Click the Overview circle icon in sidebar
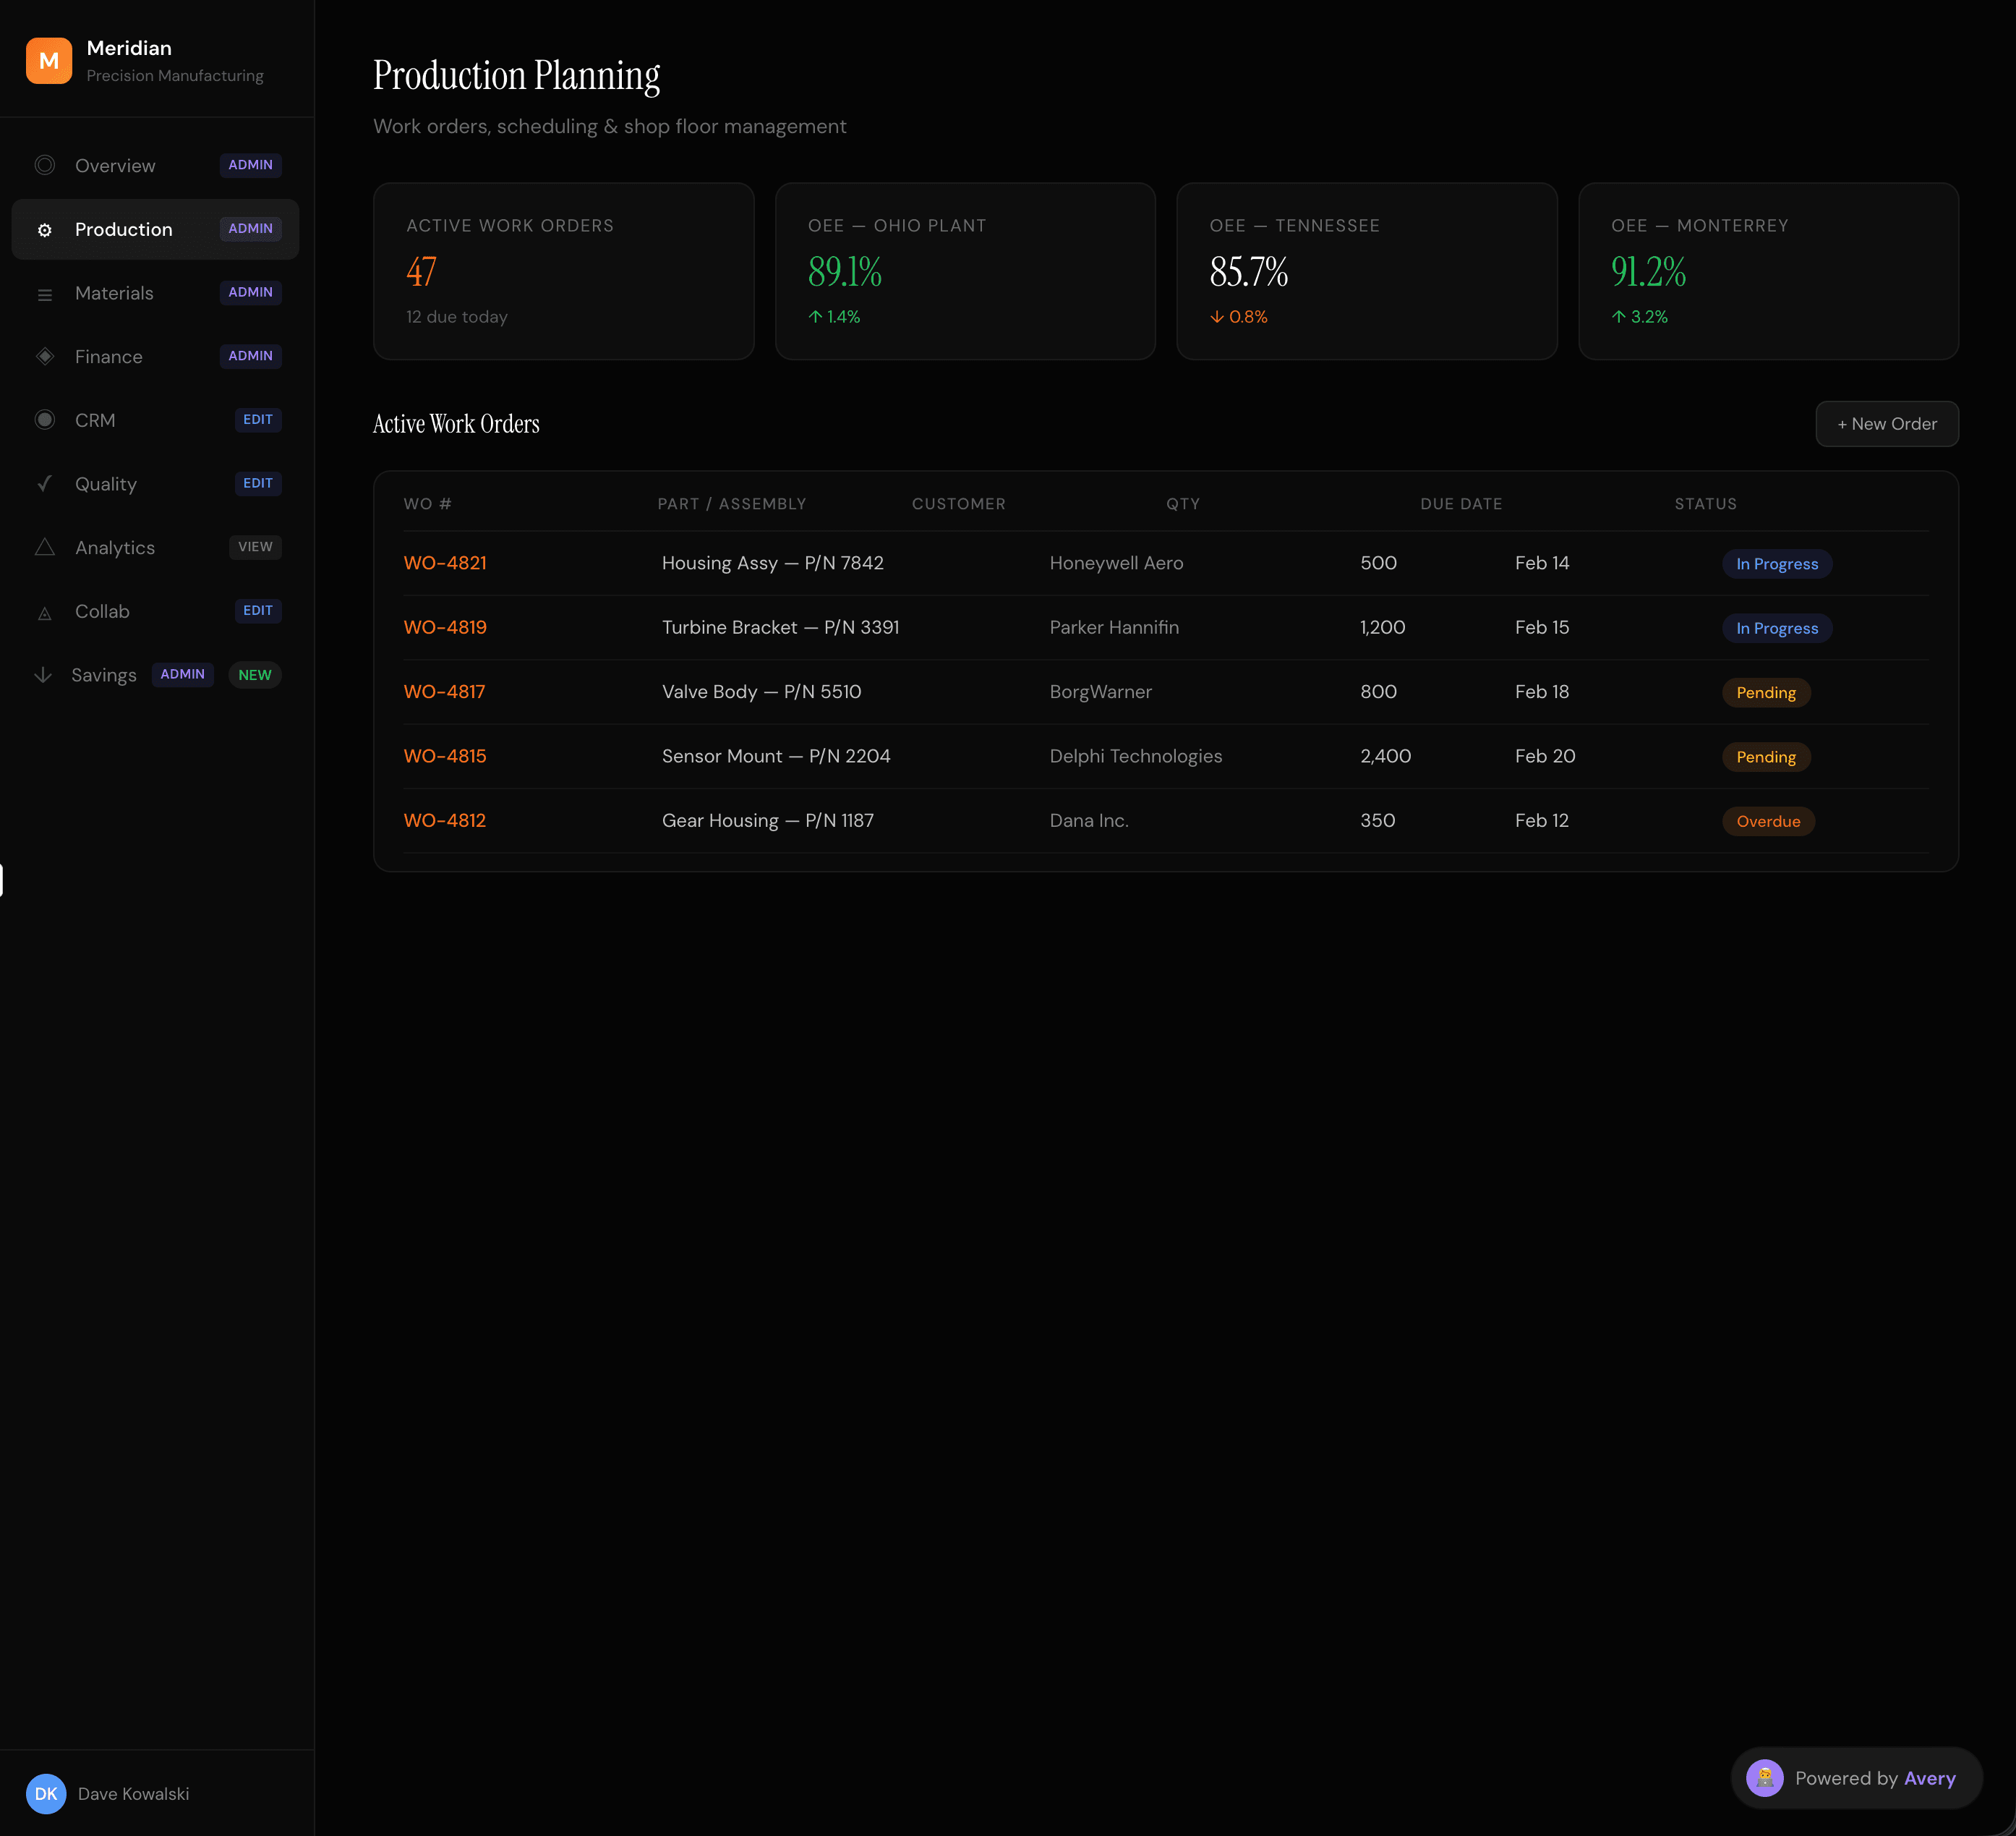The height and width of the screenshot is (1836, 2016). point(45,165)
